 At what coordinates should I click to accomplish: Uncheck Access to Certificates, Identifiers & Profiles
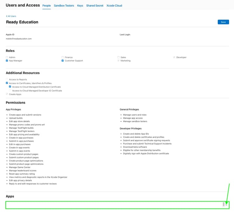[7, 83]
